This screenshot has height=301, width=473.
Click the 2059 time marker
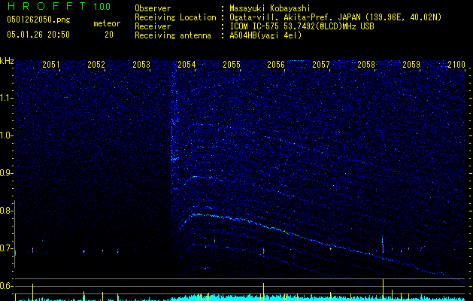coord(411,65)
